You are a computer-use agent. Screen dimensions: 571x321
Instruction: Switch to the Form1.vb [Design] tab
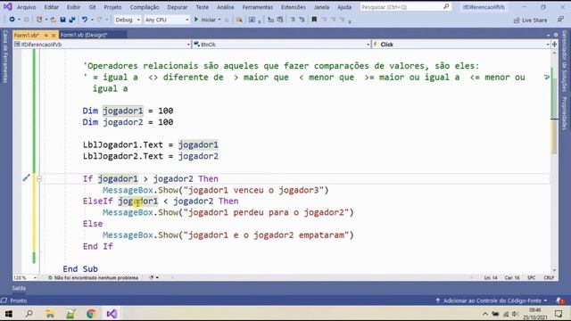[84, 35]
